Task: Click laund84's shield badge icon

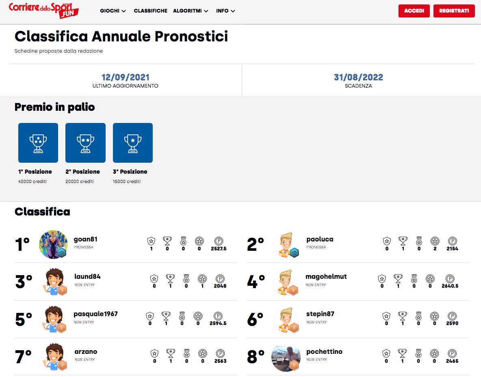Action: pos(154,279)
